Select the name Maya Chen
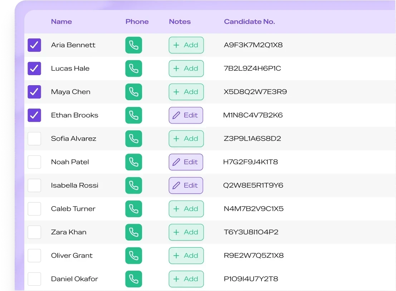 click(71, 92)
